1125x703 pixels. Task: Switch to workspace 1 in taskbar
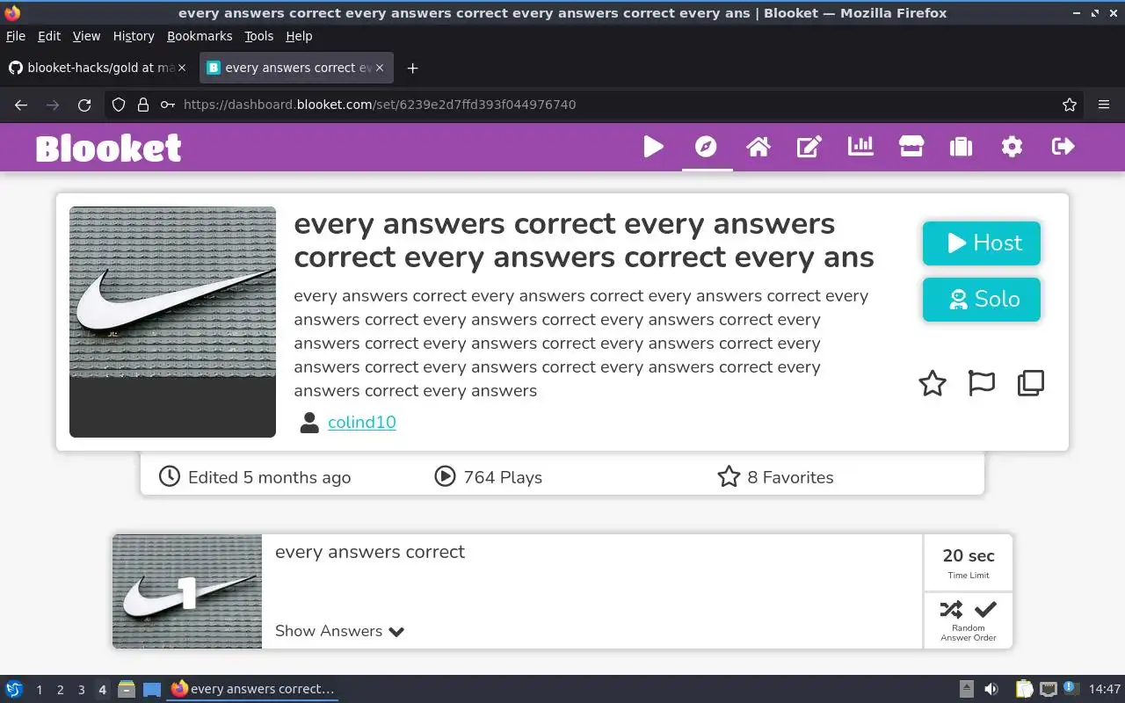(x=39, y=690)
